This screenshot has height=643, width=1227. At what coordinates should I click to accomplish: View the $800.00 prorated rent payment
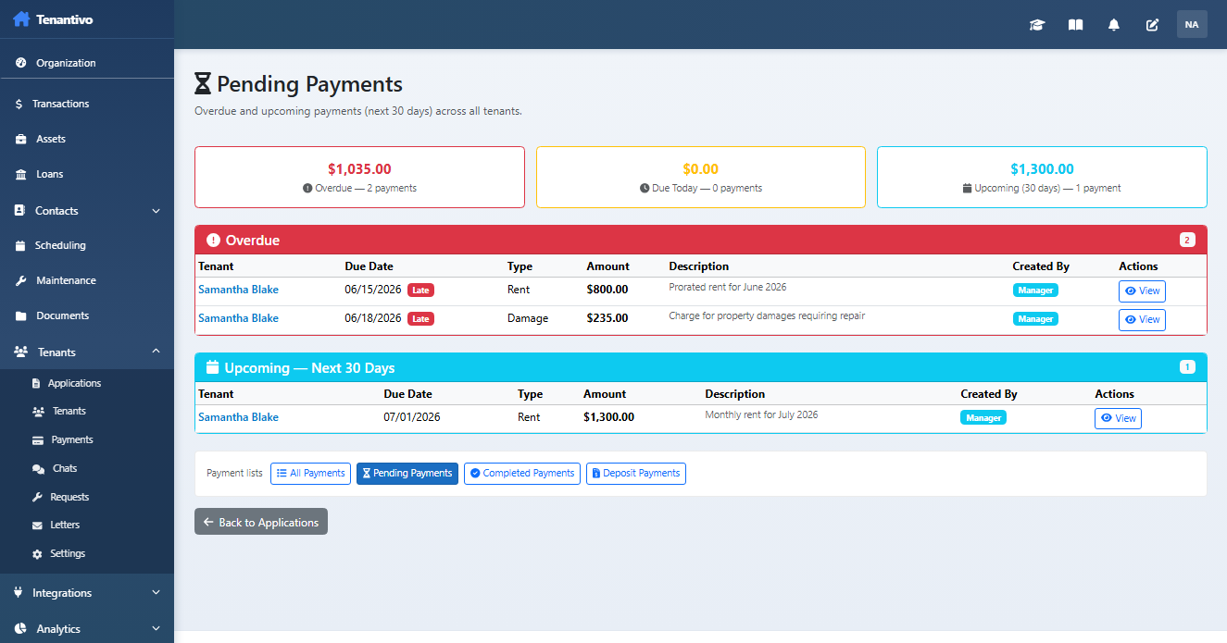tap(1142, 291)
